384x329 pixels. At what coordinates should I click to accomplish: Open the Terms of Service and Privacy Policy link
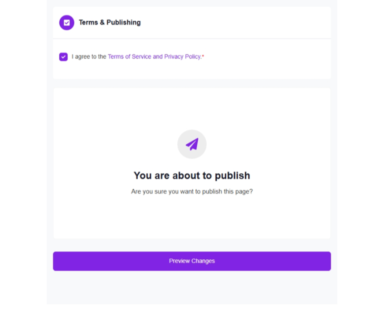tap(154, 57)
